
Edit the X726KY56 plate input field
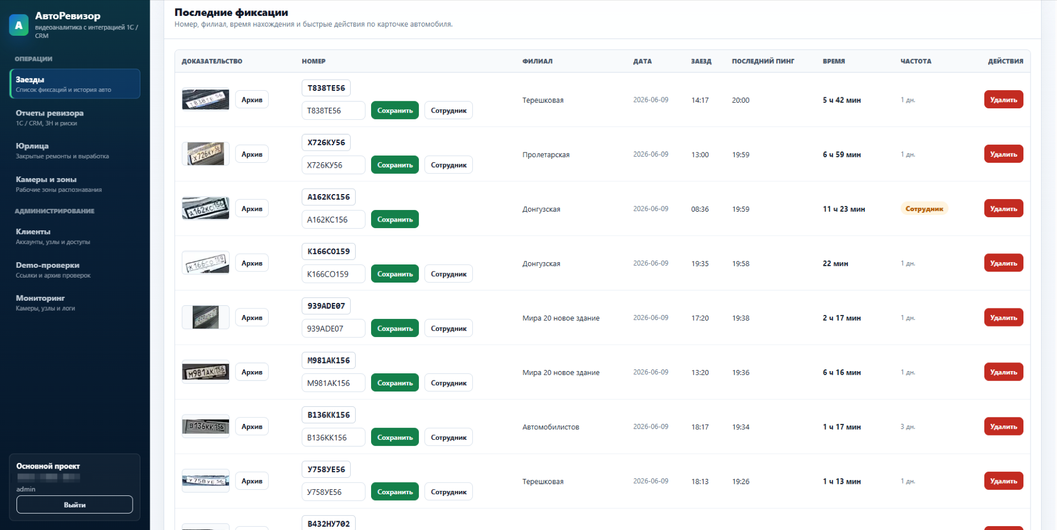click(x=333, y=165)
